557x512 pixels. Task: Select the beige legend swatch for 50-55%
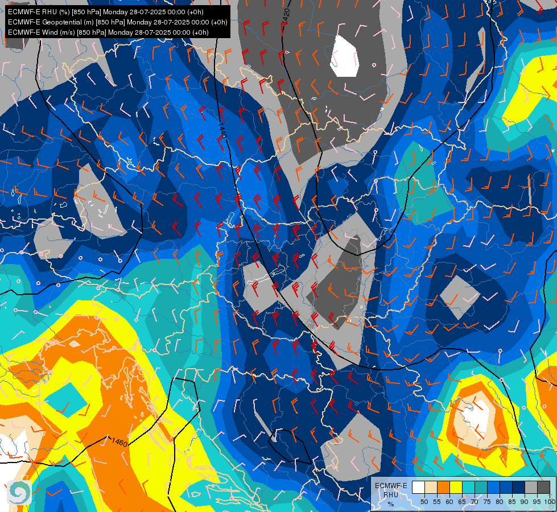pos(431,488)
